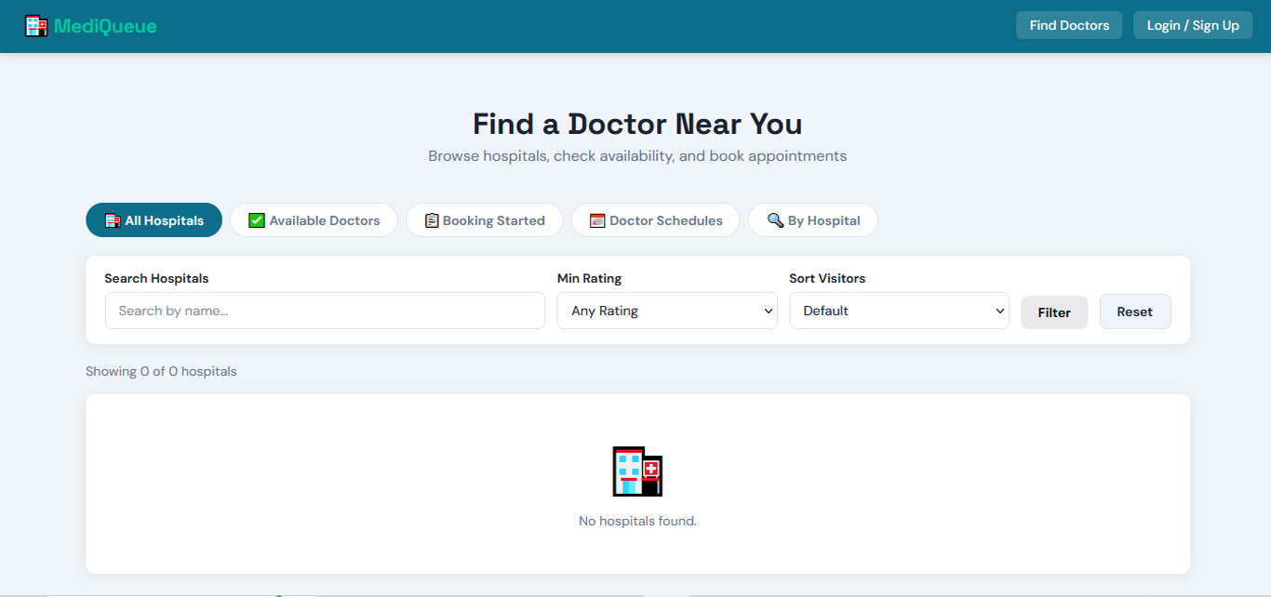Focus the Search by name input field
The width and height of the screenshot is (1271, 597).
325,311
